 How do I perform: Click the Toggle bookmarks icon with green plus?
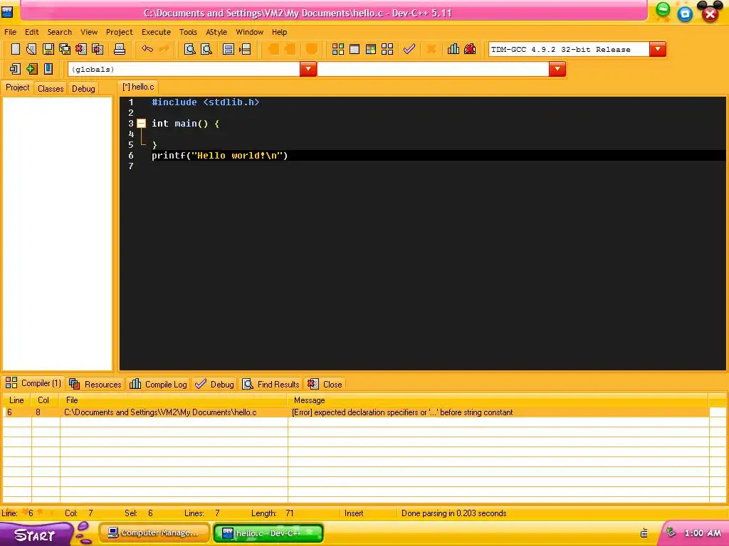[31, 69]
